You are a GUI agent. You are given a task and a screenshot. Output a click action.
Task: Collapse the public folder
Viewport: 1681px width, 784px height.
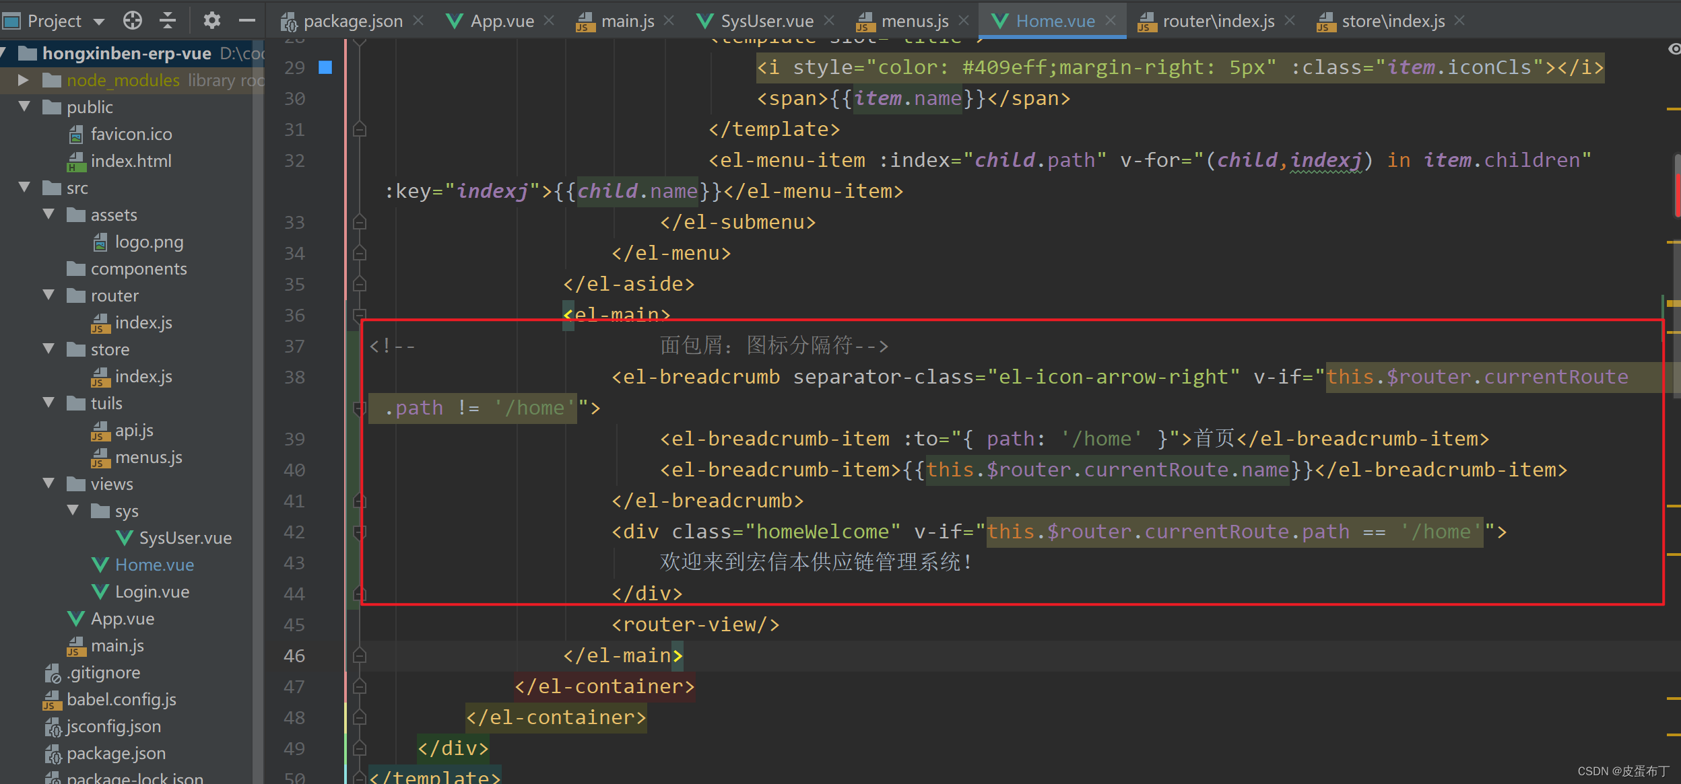click(24, 106)
